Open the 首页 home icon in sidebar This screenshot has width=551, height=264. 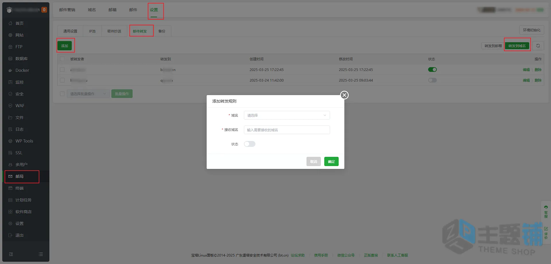point(10,23)
